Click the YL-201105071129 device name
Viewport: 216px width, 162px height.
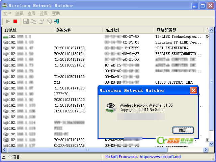click(69, 77)
